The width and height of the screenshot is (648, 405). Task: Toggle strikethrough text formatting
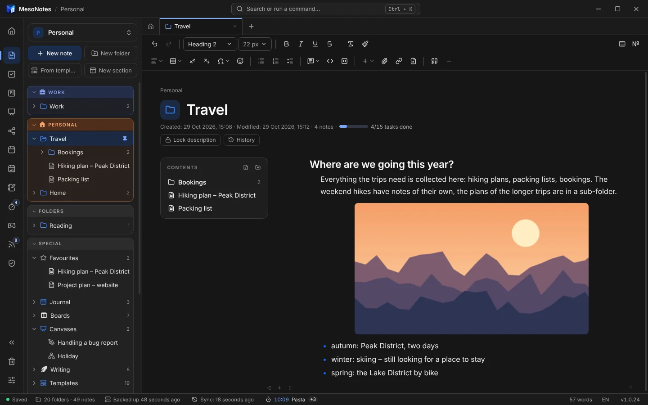329,44
